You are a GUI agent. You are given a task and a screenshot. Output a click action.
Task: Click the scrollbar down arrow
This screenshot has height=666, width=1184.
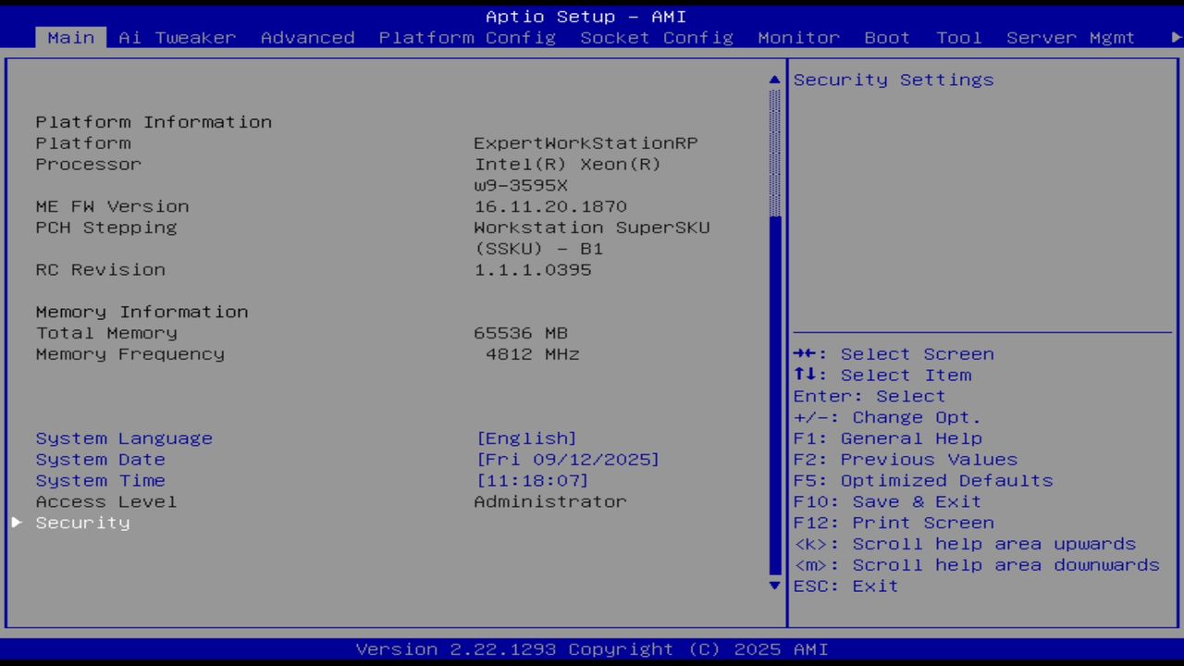774,586
